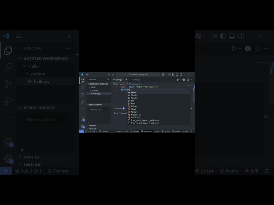Close the hello.py tab
The width and height of the screenshot is (274, 205).
point(127,80)
